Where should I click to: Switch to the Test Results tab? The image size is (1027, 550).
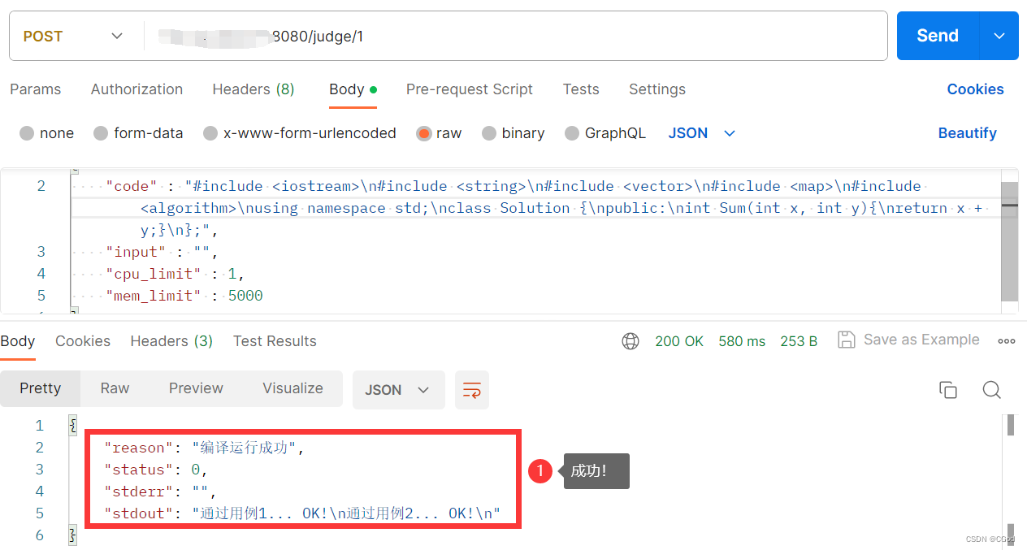pyautogui.click(x=275, y=341)
